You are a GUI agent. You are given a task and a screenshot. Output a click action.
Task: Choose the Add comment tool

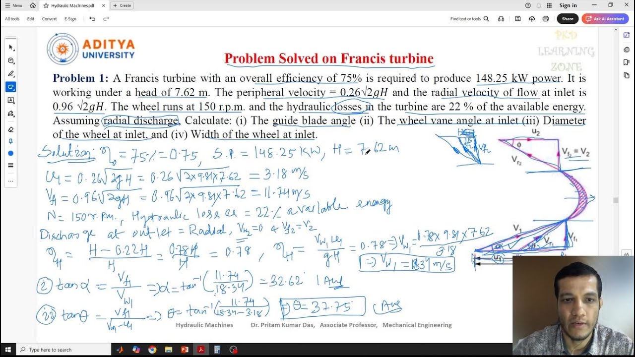pyautogui.click(x=11, y=60)
